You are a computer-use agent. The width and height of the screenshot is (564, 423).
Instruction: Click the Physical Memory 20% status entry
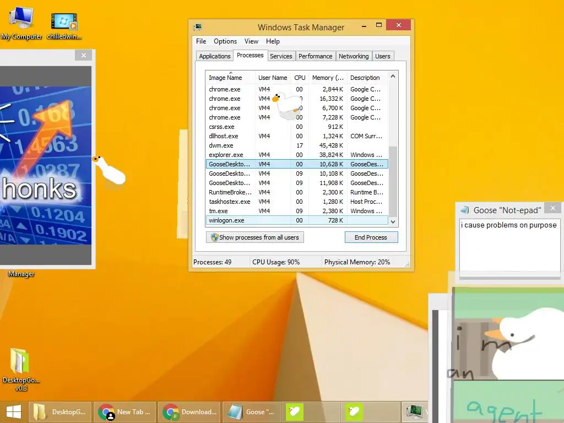(357, 262)
